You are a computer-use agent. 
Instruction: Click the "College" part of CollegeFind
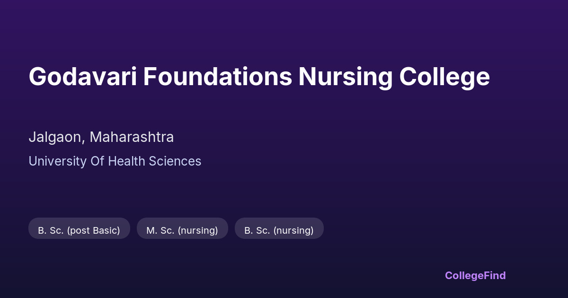[x=465, y=275]
